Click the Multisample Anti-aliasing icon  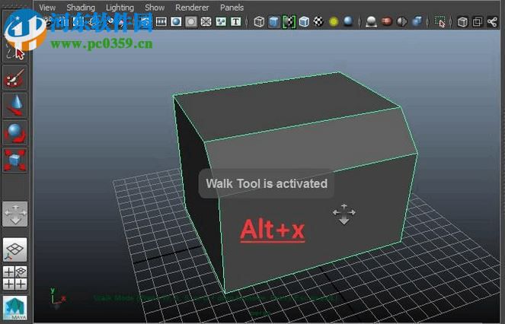coord(401,21)
